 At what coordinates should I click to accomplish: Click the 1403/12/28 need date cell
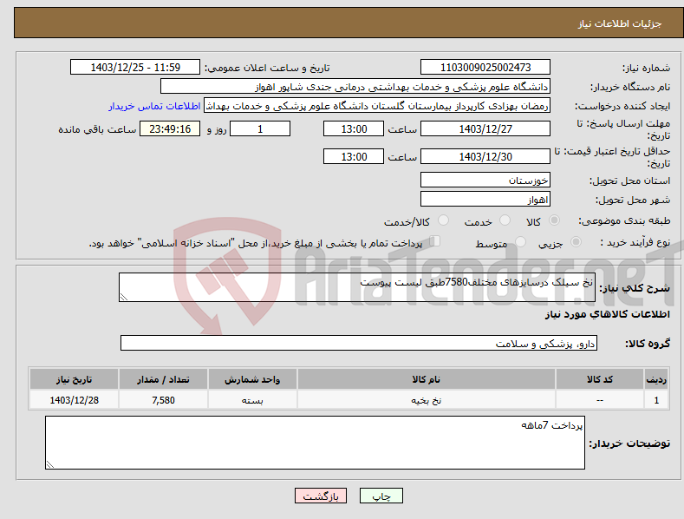(75, 400)
